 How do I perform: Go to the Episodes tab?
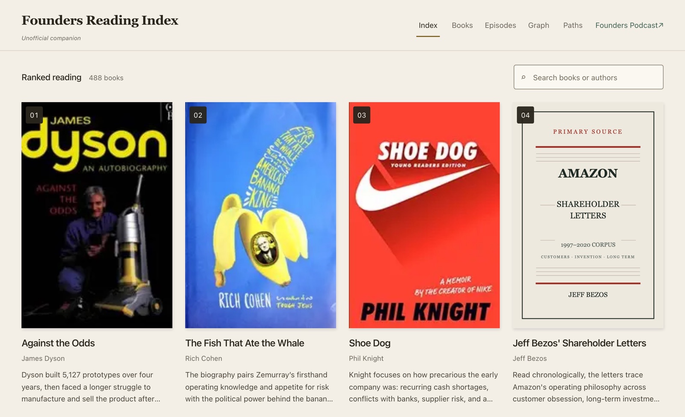[x=500, y=25]
